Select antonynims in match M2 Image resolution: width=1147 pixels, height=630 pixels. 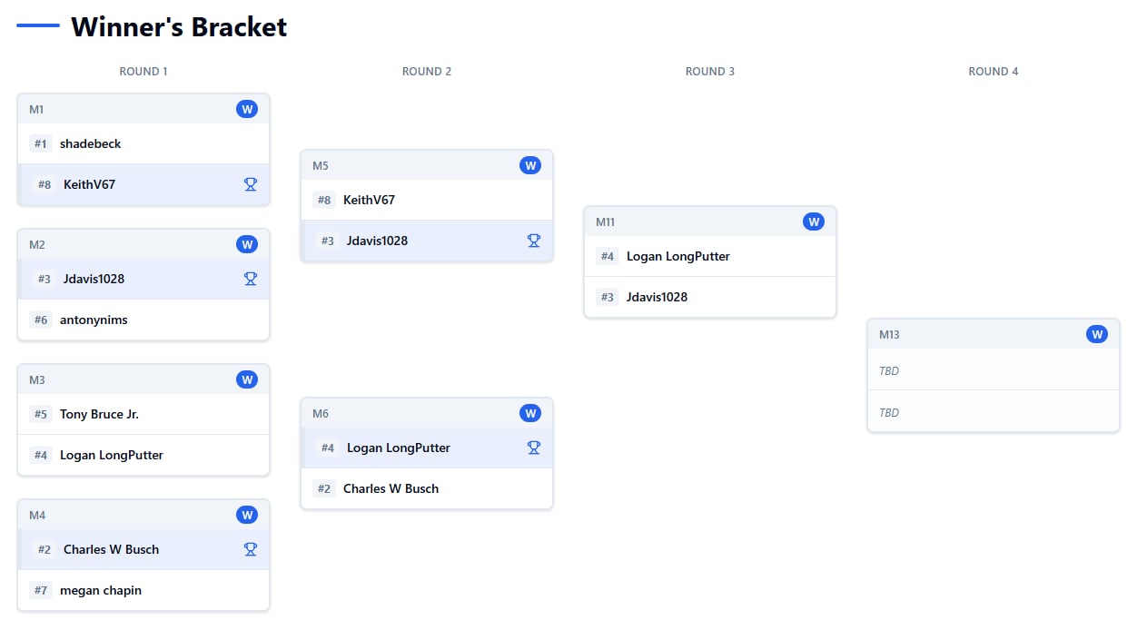[x=94, y=320]
